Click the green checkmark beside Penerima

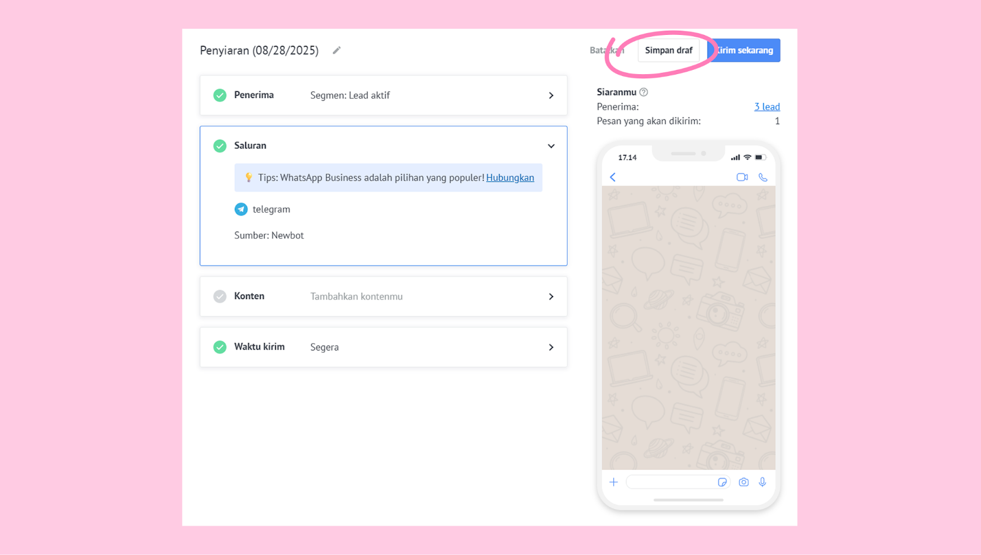(219, 96)
